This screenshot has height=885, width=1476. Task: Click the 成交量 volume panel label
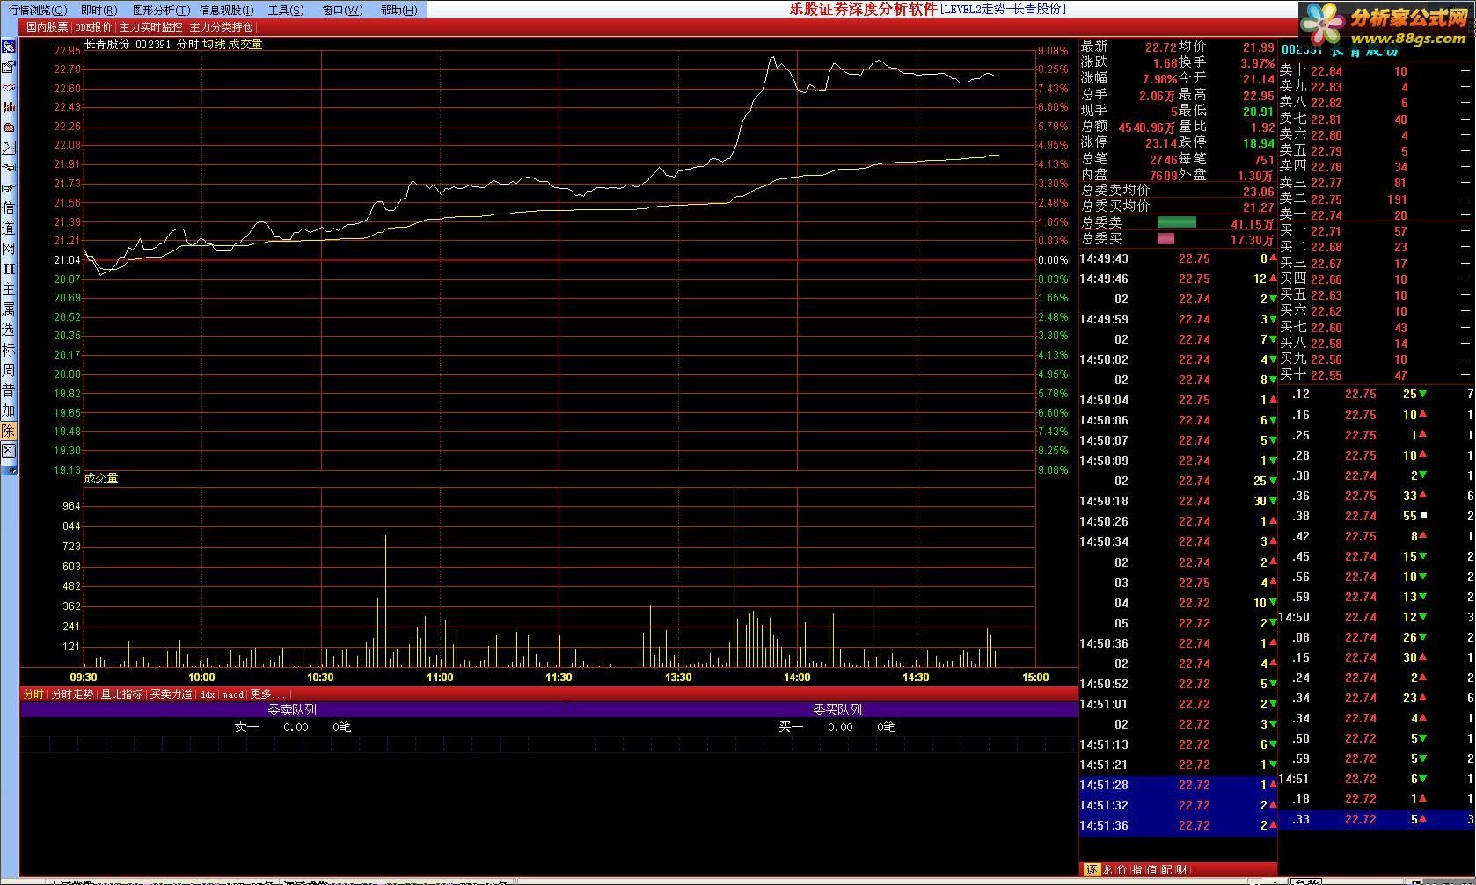click(x=100, y=479)
